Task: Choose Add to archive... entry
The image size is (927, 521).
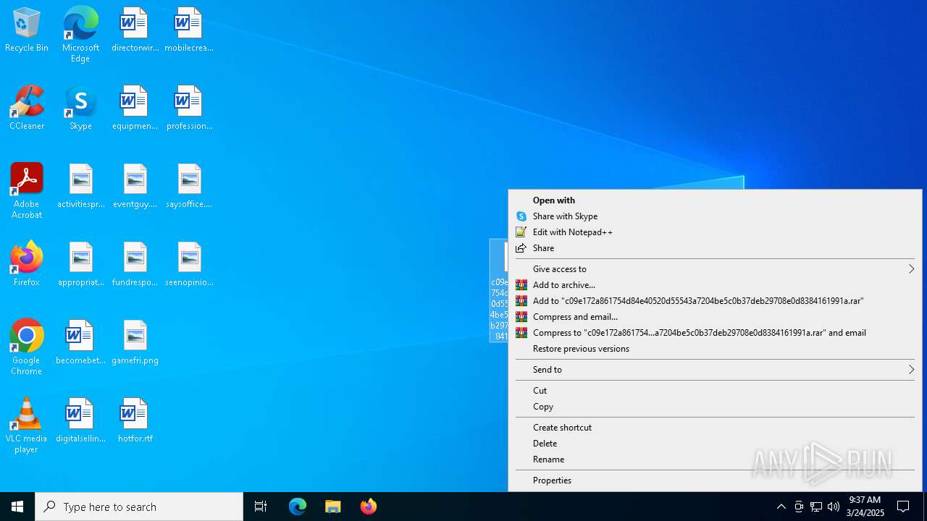Action: point(715,285)
